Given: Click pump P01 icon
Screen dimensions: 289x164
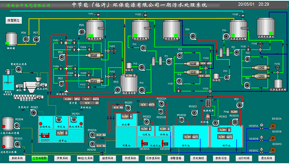Looking at the screenshot, I should tap(240, 105).
